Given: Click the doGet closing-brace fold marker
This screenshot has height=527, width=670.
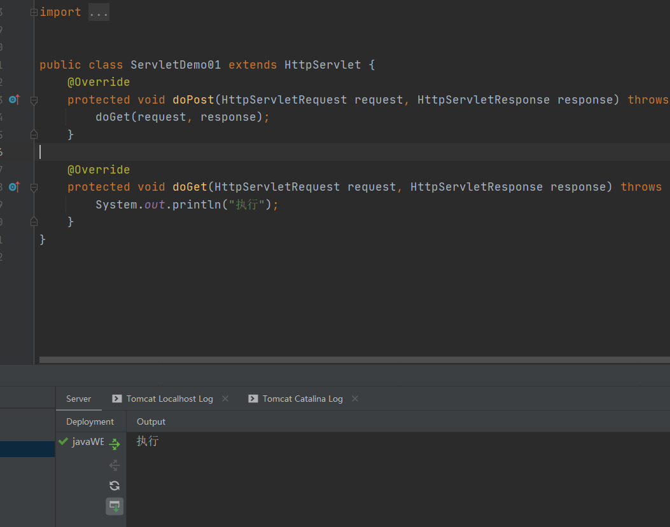Looking at the screenshot, I should pos(34,222).
